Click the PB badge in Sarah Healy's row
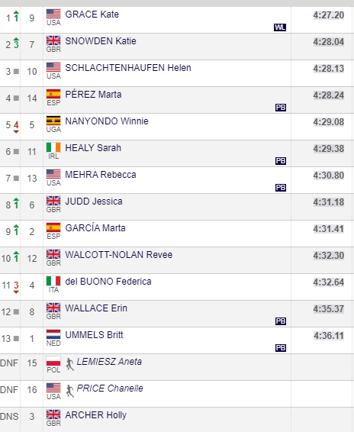The height and width of the screenshot is (432, 354). (281, 161)
